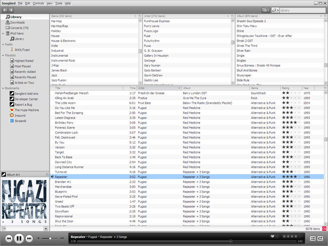Screen dimensions: 328x246
Task: Toggle the heart icon for current track
Action: [272, 236]
